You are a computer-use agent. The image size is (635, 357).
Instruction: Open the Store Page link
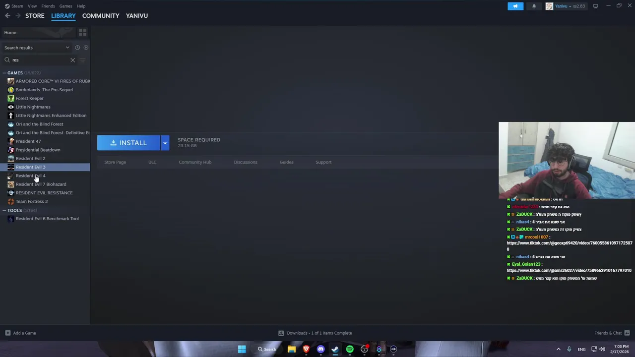(115, 162)
